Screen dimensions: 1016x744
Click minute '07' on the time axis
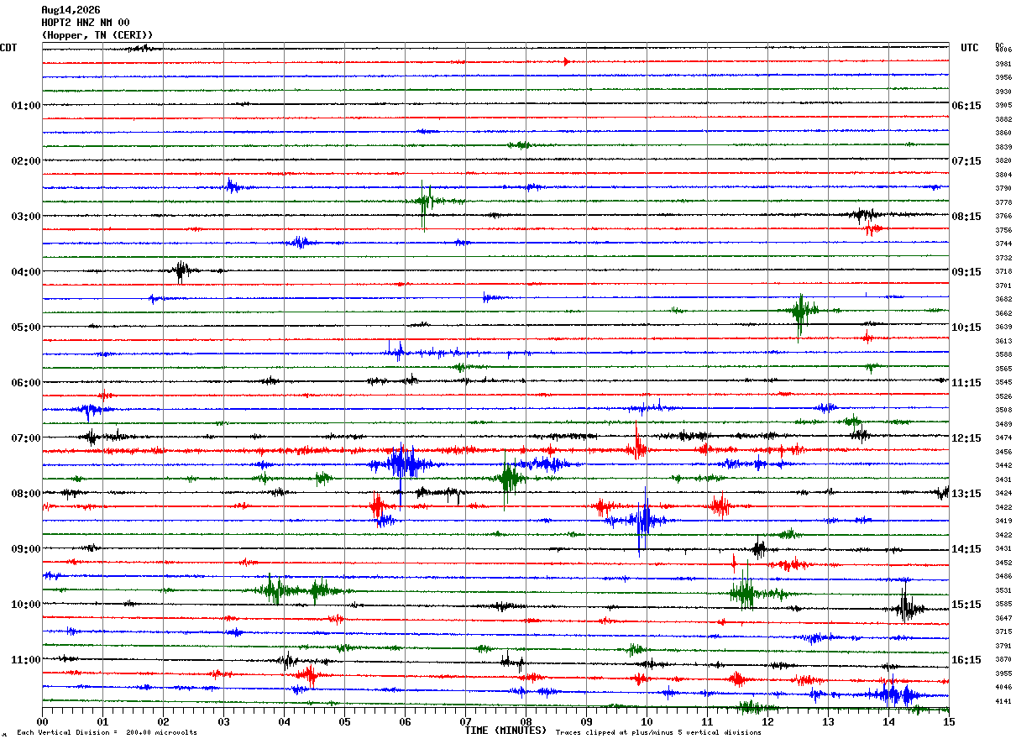pyautogui.click(x=465, y=721)
